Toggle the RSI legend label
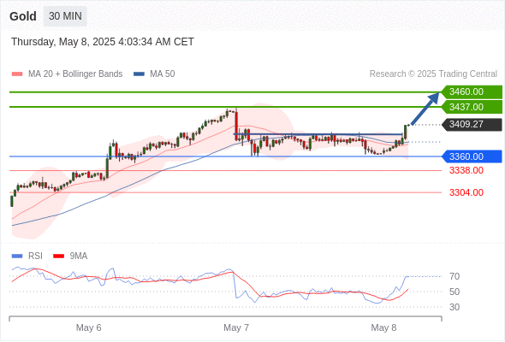This screenshot has height=342, width=505. 35,256
